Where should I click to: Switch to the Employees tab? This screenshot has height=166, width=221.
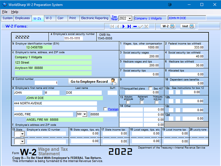pyautogui.click(x=23, y=18)
